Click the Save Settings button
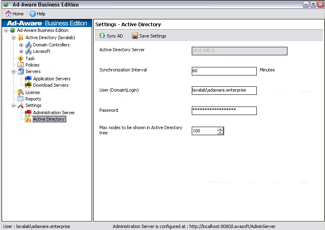The width and height of the screenshot is (325, 230). tap(149, 36)
